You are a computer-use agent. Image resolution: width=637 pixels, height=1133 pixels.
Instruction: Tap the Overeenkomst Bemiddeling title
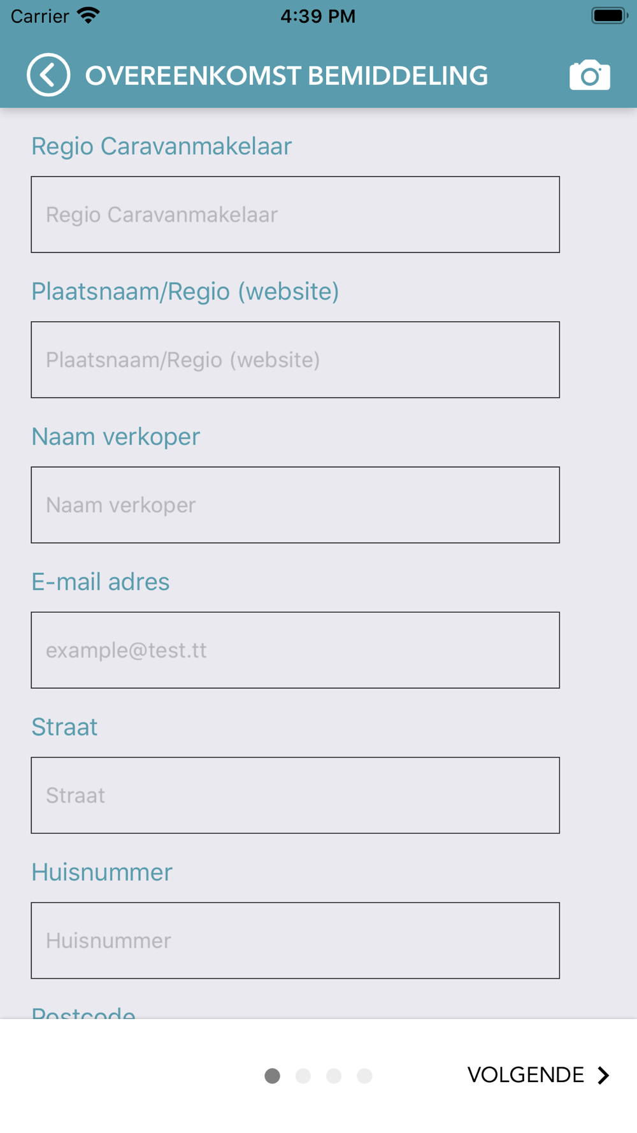coord(287,76)
